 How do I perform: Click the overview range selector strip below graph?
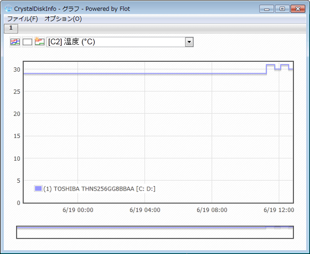click(x=155, y=232)
